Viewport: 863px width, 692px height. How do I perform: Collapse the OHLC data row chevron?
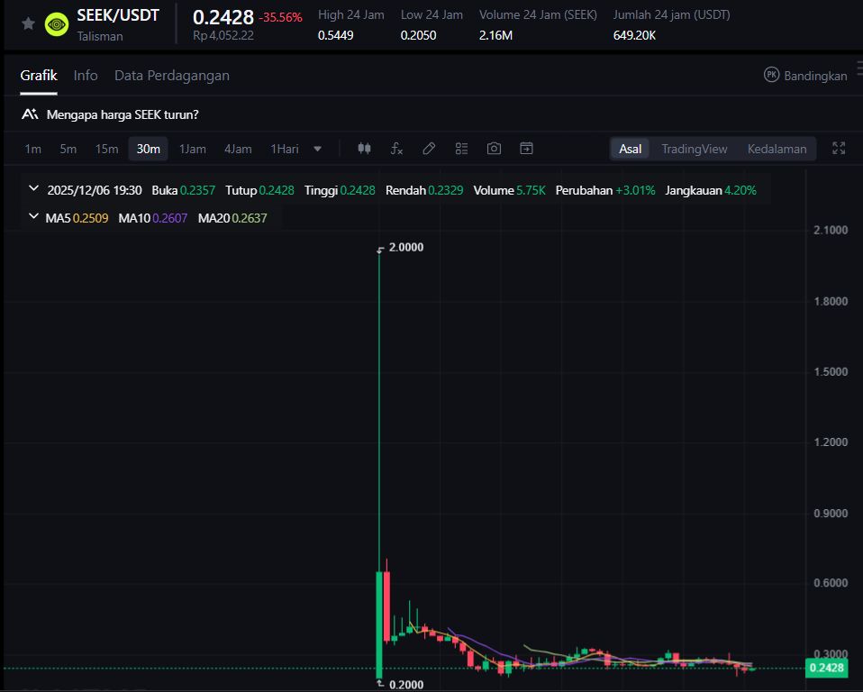coord(34,189)
